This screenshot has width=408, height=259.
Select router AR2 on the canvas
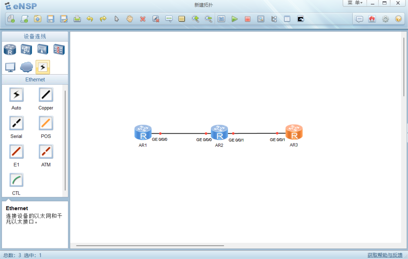coord(219,132)
